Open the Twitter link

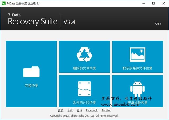106,110
